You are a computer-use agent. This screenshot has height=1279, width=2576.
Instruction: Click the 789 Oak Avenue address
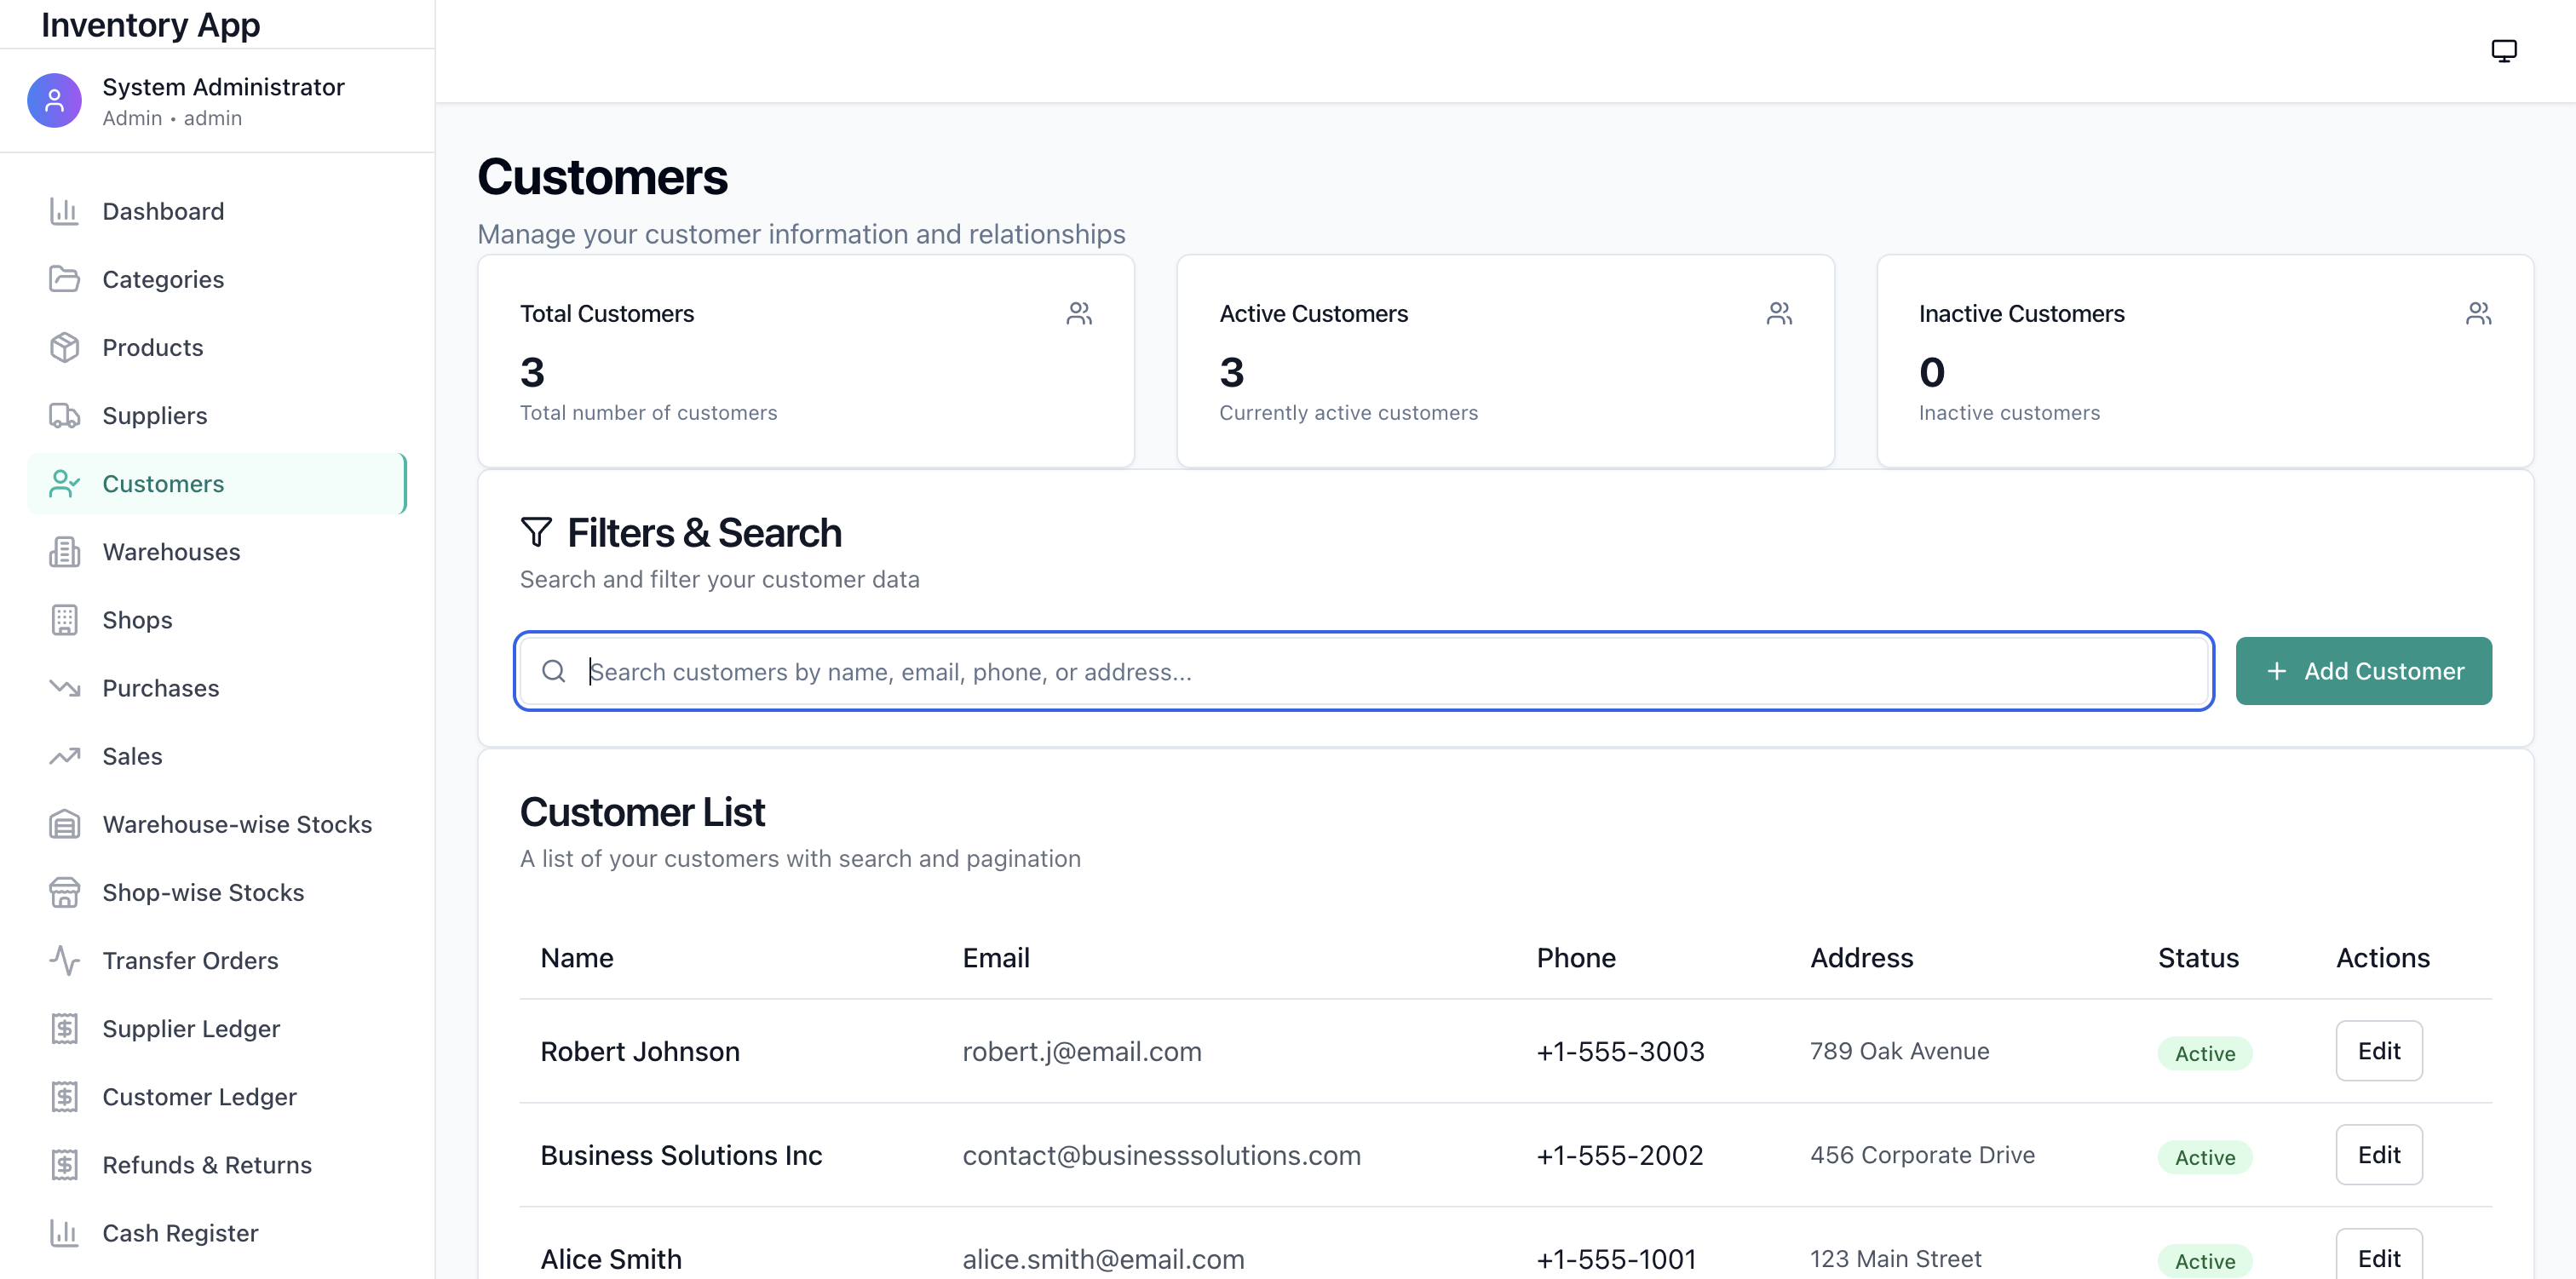[1900, 1051]
